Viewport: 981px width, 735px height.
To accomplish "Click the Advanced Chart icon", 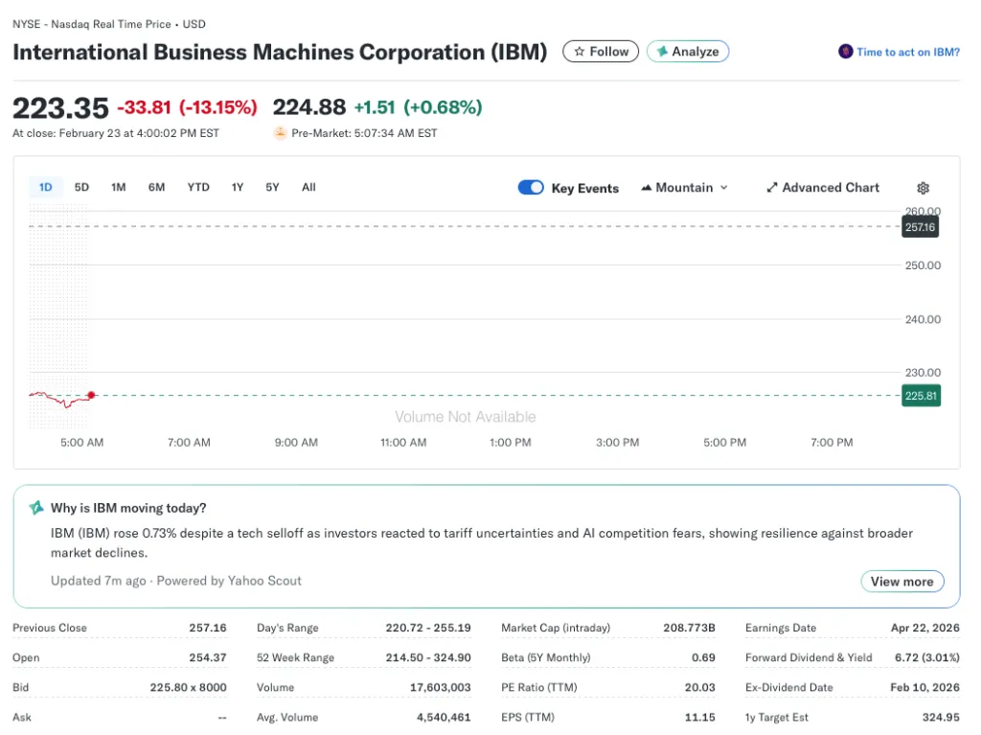I will coord(772,188).
